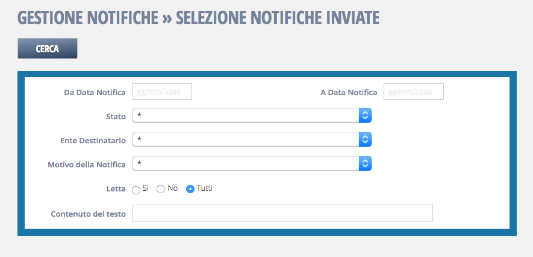
Task: Open the Stato dropdown
Action: click(251, 116)
